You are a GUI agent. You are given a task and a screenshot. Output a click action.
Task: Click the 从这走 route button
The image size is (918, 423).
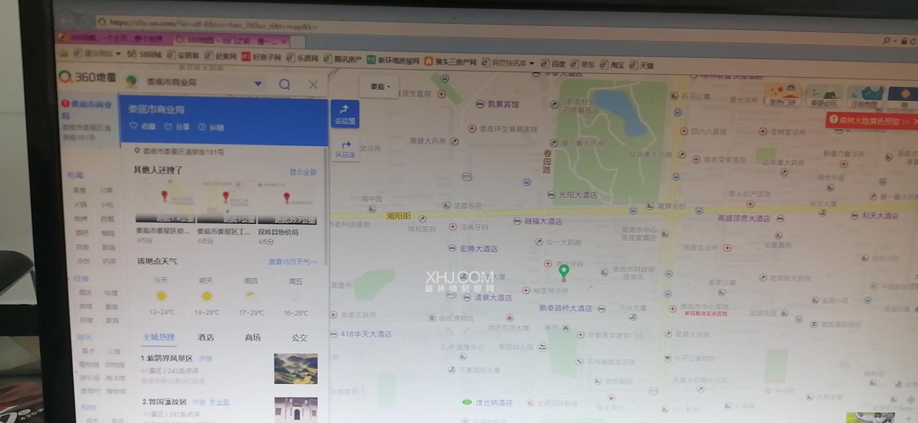(345, 148)
